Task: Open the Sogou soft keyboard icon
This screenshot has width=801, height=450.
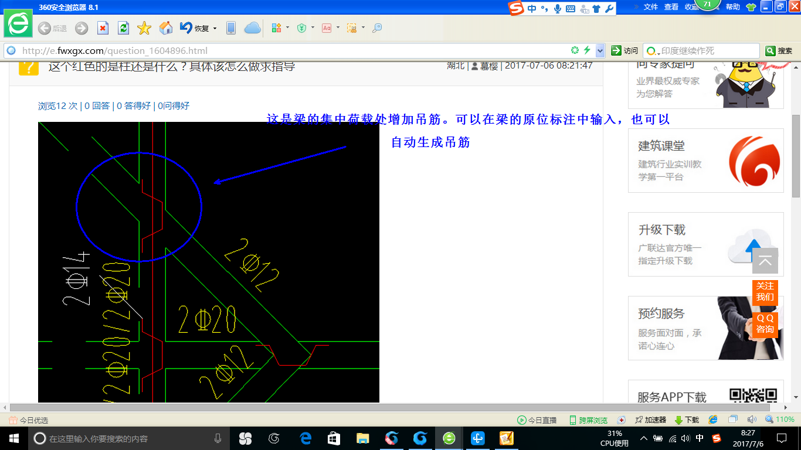Action: [570, 8]
